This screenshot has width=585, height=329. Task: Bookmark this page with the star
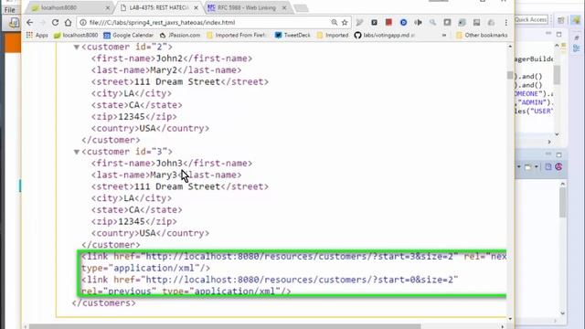(345, 22)
